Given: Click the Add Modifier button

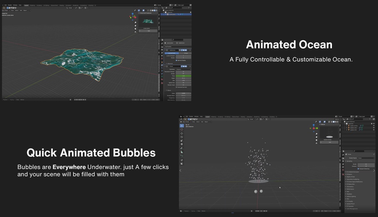Looking at the screenshot, I should (178, 47).
